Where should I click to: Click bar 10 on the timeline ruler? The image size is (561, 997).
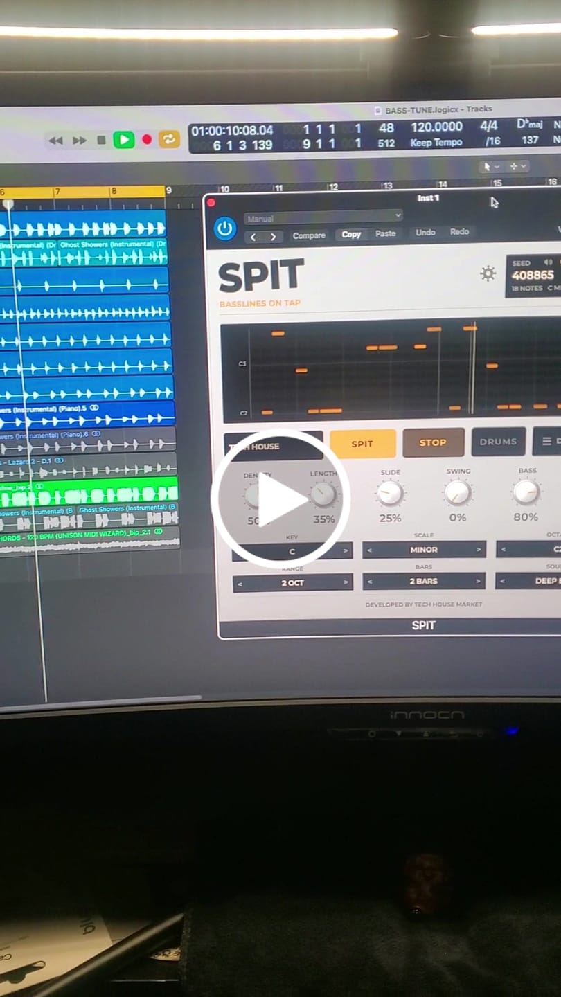pos(224,189)
